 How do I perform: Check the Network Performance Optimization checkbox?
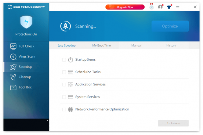pyautogui.click(x=64, y=109)
